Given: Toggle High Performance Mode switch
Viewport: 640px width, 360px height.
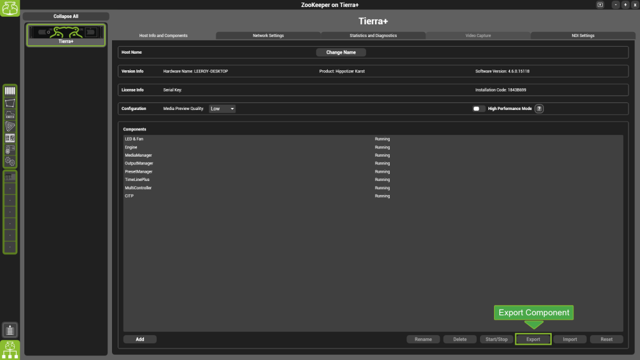Looking at the screenshot, I should pos(478,109).
